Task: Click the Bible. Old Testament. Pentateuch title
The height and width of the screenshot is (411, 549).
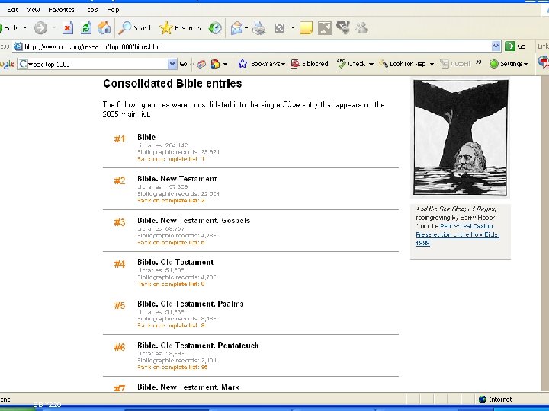Action: [x=198, y=346]
